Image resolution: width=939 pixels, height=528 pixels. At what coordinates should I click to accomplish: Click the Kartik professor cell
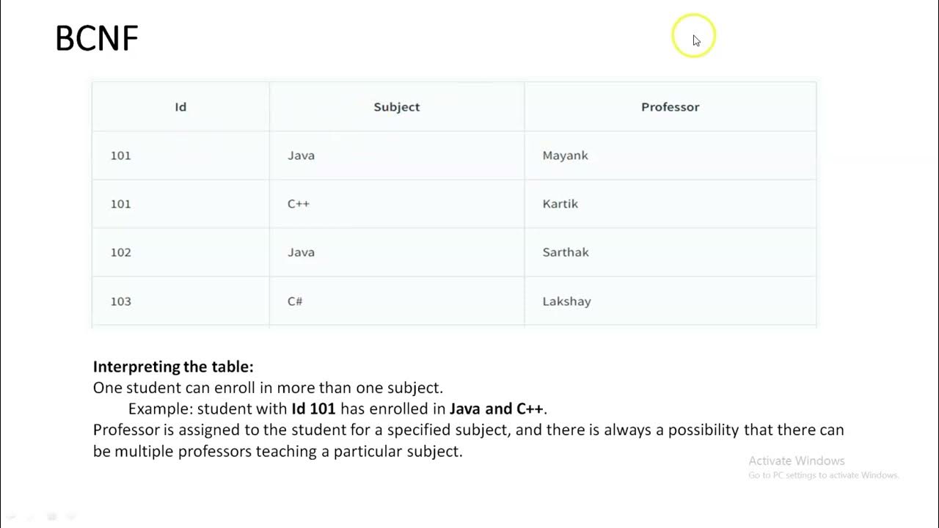[x=560, y=204]
